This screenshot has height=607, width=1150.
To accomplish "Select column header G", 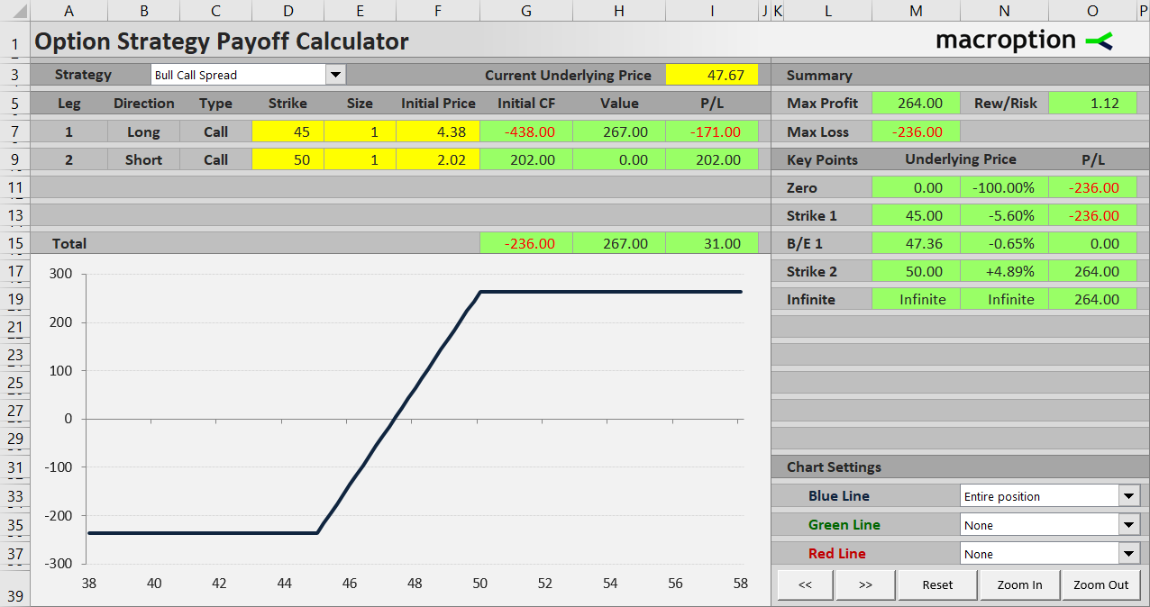I will coord(526,11).
